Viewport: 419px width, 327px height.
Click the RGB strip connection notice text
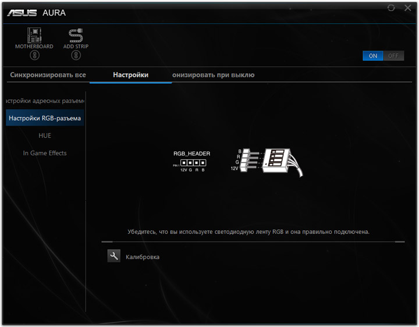(248, 232)
